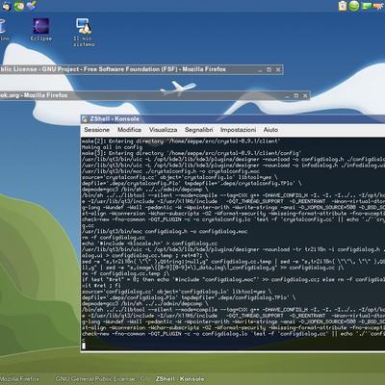This screenshot has width=385, height=385.
Task: Open the Impostazioni menu in Konsole
Action: coord(238,130)
